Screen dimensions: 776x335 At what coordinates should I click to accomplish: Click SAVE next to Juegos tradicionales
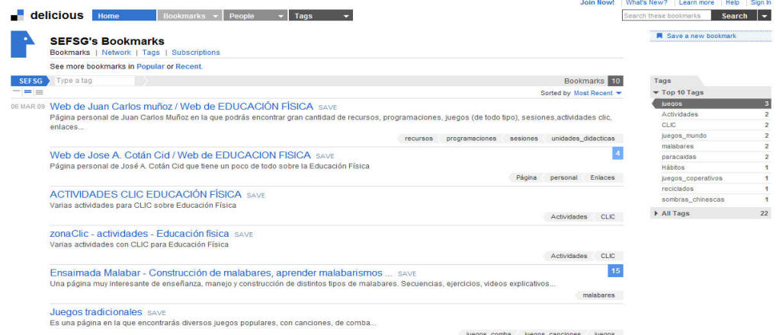coord(157,313)
